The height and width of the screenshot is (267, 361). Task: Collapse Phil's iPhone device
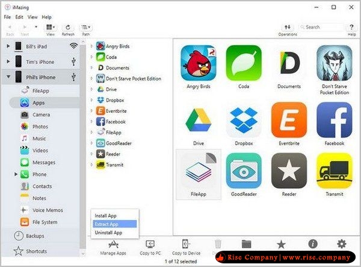point(8,77)
